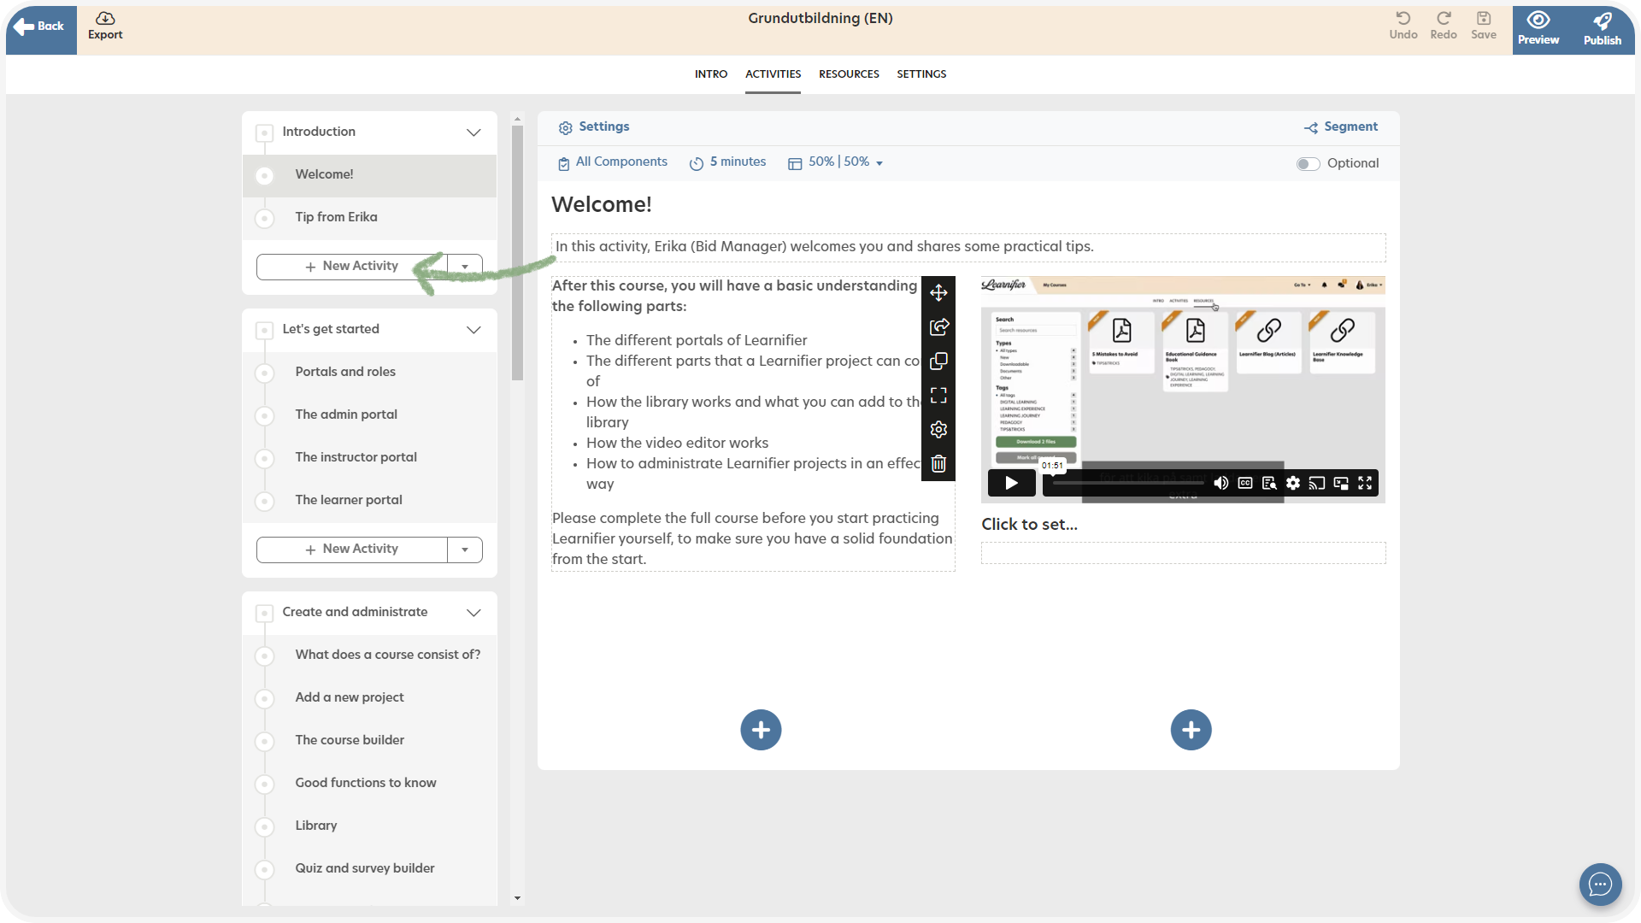Screen dimensions: 1641x923
Task: Collapse the Let's get started section
Action: tap(473, 330)
